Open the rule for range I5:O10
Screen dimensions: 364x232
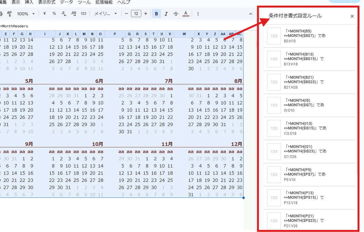tap(310, 105)
